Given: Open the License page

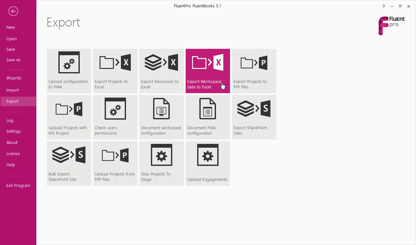Looking at the screenshot, I should tap(13, 154).
